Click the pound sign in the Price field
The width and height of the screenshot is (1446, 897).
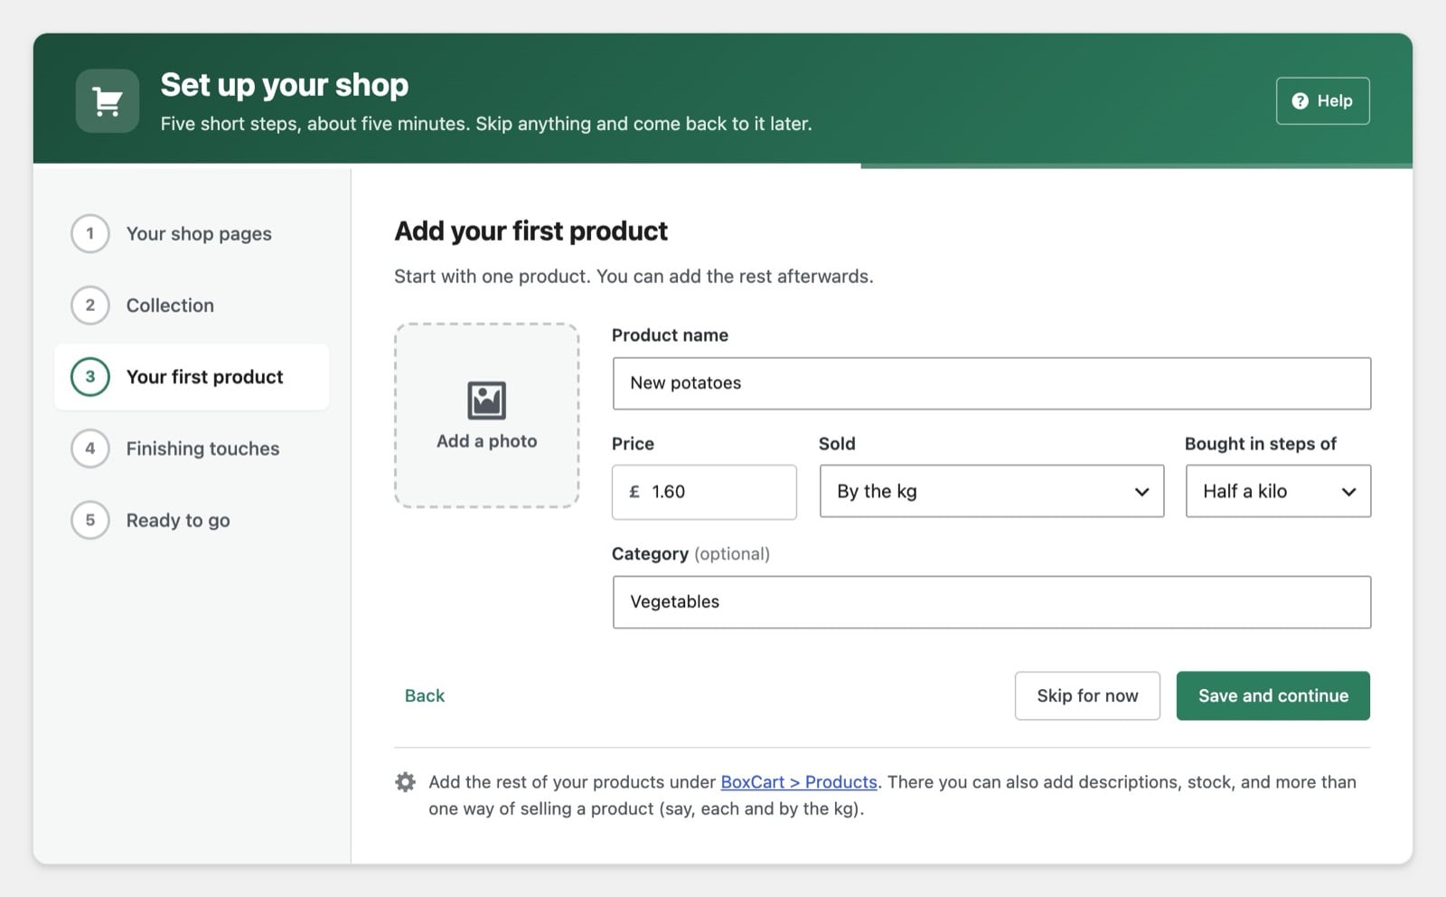click(x=634, y=492)
